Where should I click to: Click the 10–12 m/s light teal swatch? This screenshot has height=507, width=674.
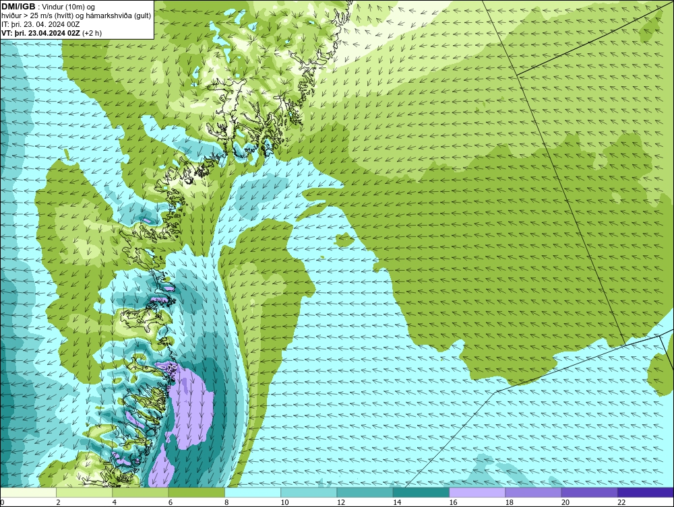(309, 492)
